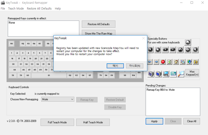208x135 pixels.
Task: Click Show Me The Raw Map button
Action: 99,33
